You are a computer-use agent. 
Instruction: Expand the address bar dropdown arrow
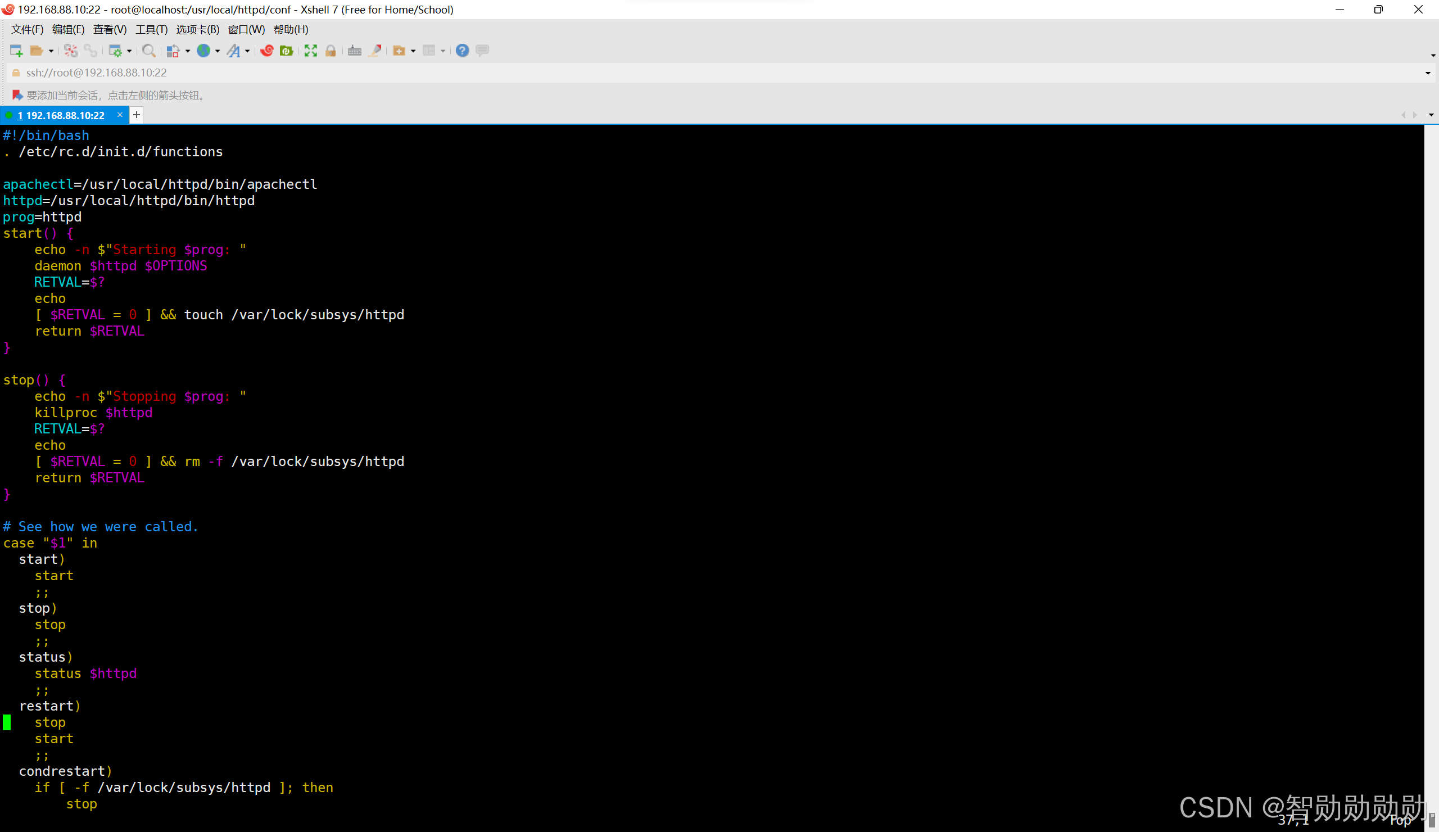pyautogui.click(x=1428, y=73)
